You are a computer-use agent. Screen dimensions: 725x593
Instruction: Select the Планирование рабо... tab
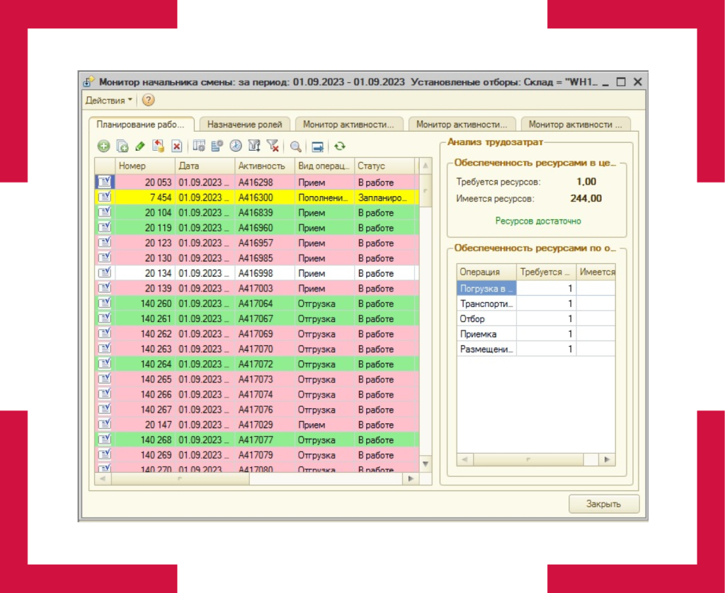point(140,125)
